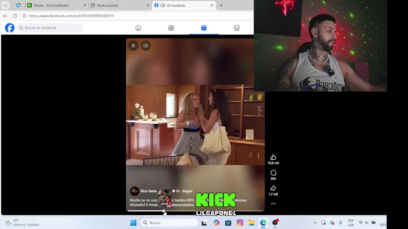Open Wi-Fi network settings tray icon
This screenshot has width=408, height=229.
pos(361,223)
